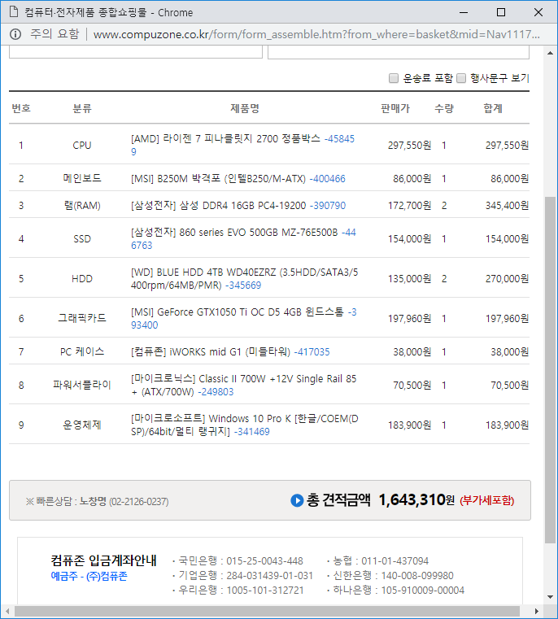Open product code link -345669 for WD BLUE HDD
Image resolution: width=558 pixels, height=619 pixels.
243,286
